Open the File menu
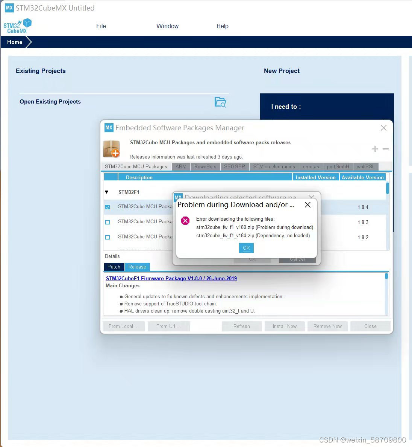This screenshot has width=412, height=447. [x=101, y=26]
